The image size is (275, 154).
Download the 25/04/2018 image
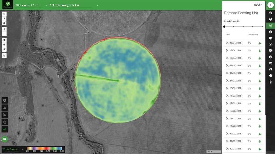[x=260, y=43]
